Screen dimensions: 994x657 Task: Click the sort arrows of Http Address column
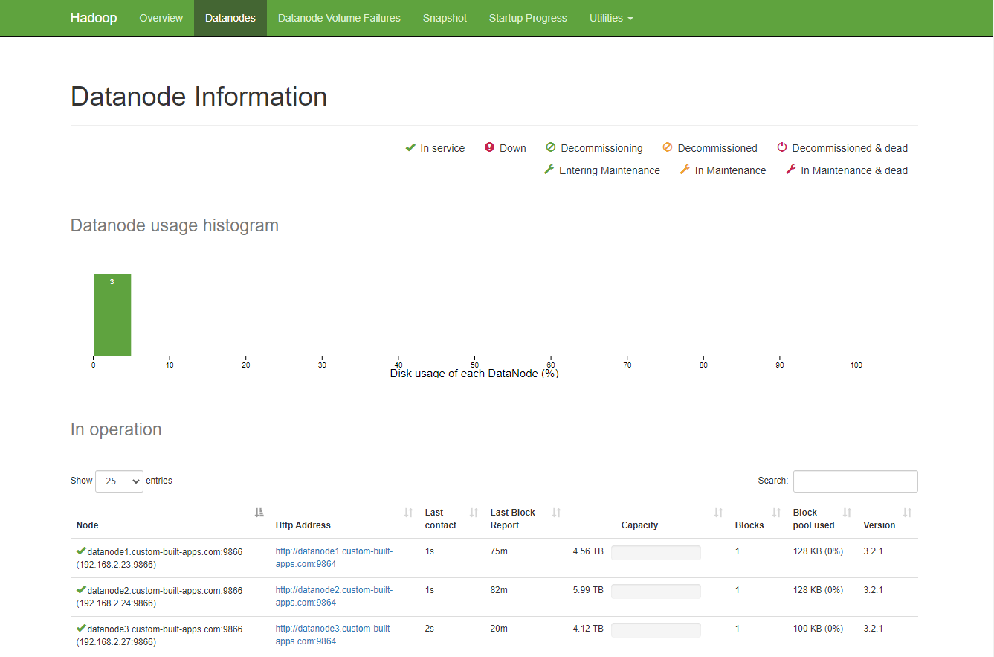(408, 513)
